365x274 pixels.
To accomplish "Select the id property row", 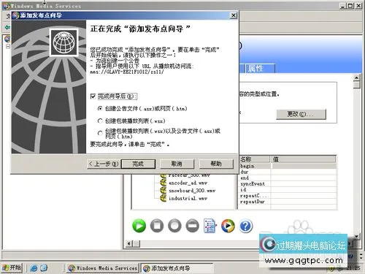I will 288,190.
